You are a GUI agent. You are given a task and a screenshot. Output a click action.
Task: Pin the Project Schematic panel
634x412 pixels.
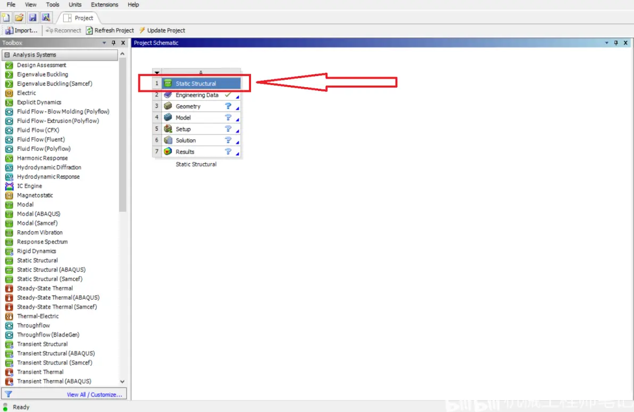click(616, 43)
